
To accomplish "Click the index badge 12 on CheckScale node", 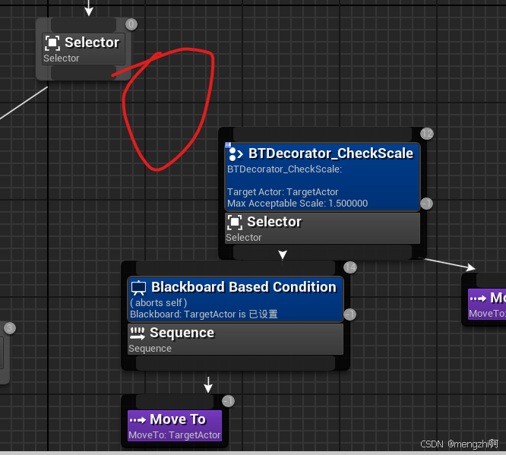I will click(x=427, y=134).
